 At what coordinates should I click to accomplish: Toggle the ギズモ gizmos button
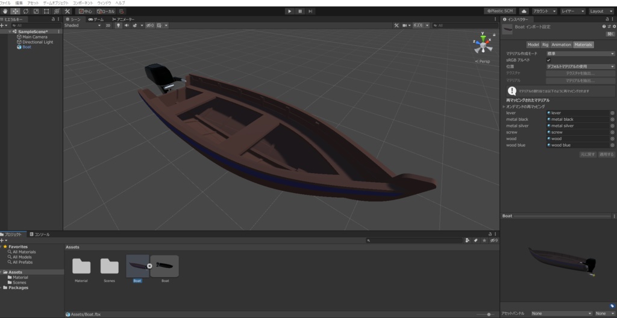pyautogui.click(x=418, y=25)
